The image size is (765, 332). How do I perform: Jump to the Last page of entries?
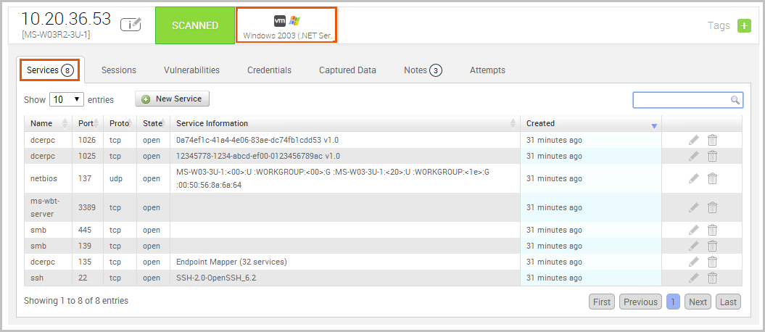click(x=728, y=302)
